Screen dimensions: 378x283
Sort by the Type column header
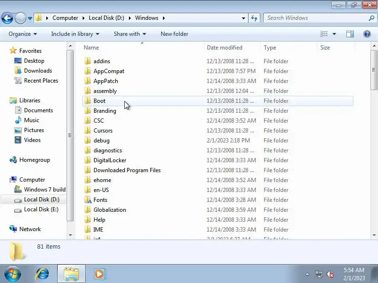pyautogui.click(x=289, y=48)
